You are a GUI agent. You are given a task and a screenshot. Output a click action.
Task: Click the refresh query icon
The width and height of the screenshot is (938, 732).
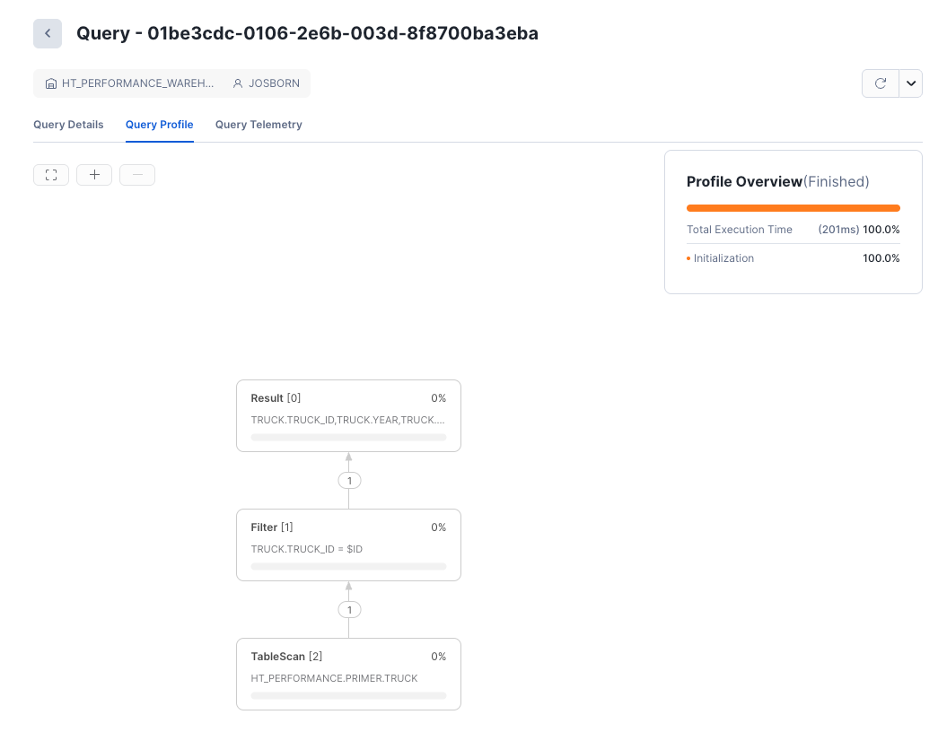point(881,83)
